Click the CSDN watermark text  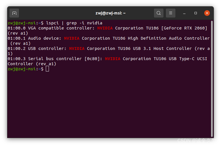[197, 141]
